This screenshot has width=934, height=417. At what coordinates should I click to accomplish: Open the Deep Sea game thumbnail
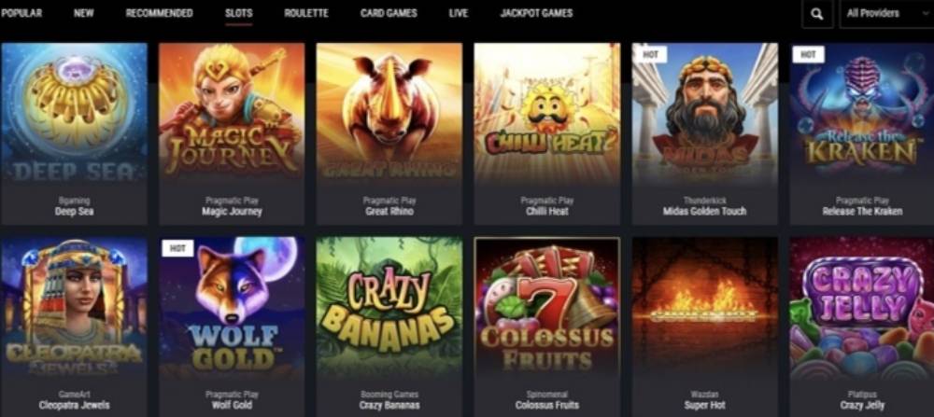[x=74, y=113]
